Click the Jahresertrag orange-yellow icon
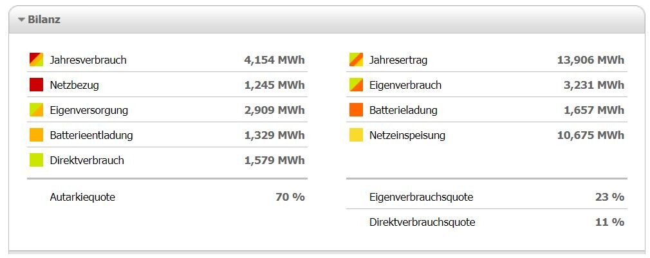 (356, 60)
